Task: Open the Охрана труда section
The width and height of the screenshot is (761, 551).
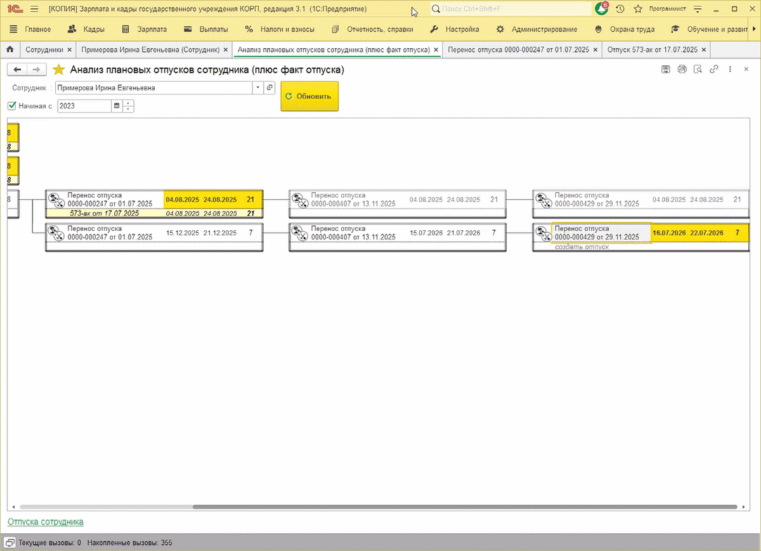Action: click(625, 29)
